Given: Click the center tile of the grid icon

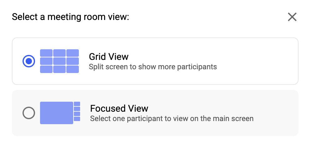Looking at the screenshot, I should click(x=59, y=61).
